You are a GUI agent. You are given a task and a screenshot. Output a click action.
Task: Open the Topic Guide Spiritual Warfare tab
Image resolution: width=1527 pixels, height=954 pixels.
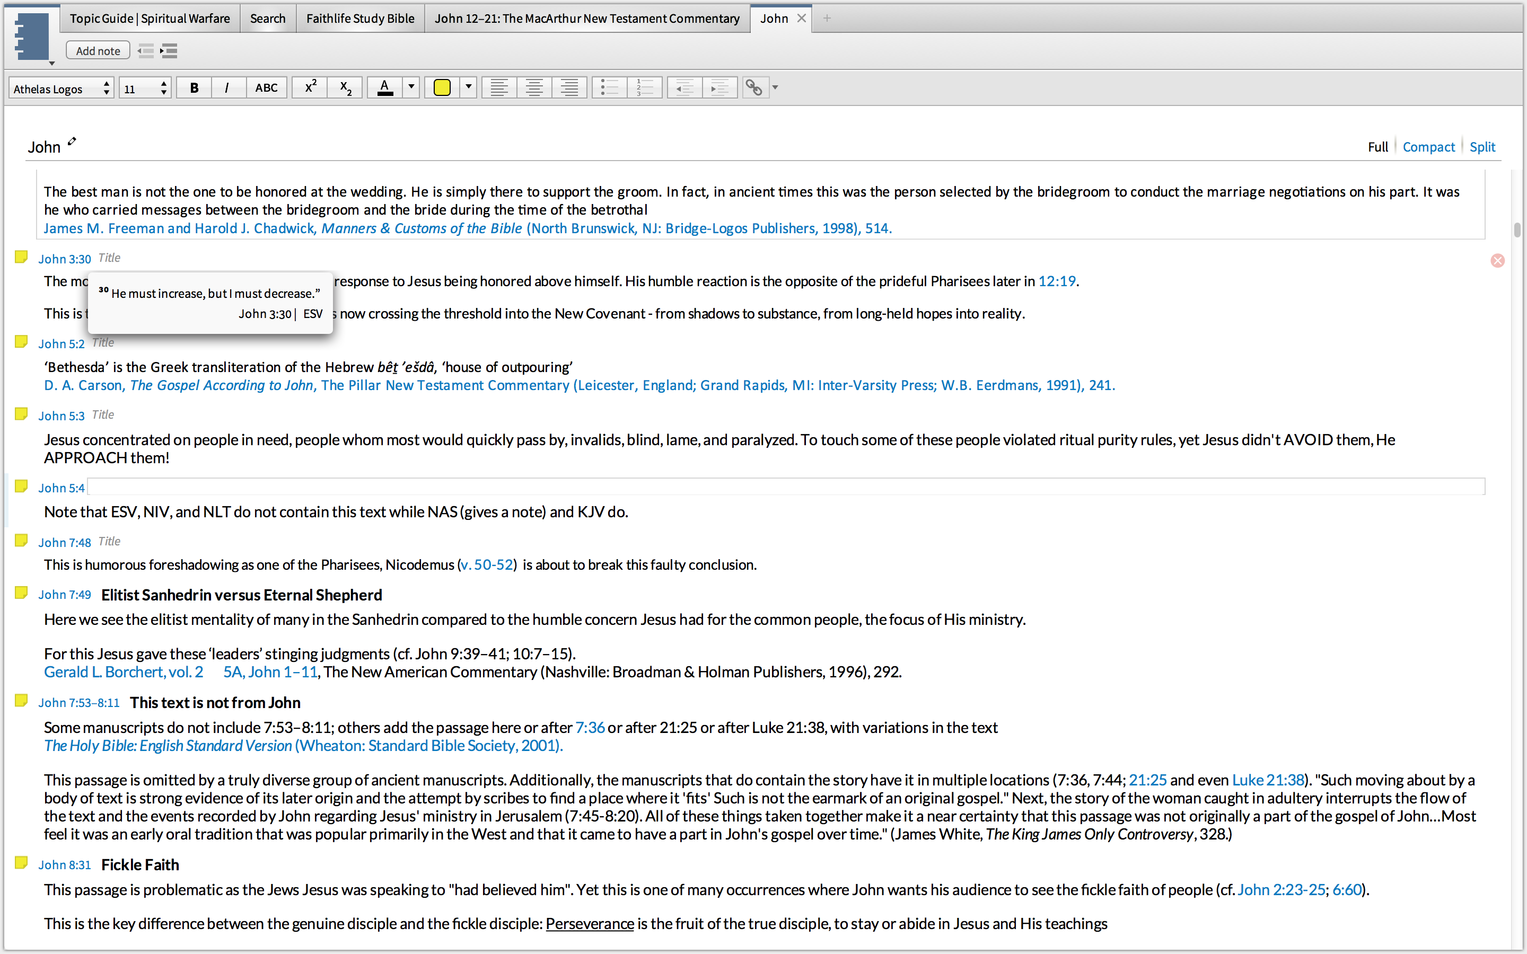click(150, 19)
